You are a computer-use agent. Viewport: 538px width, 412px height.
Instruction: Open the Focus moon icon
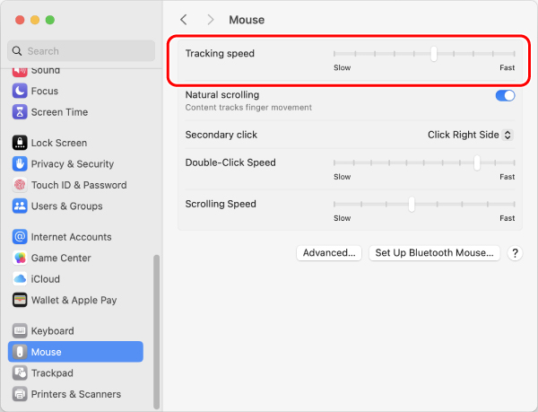(20, 91)
